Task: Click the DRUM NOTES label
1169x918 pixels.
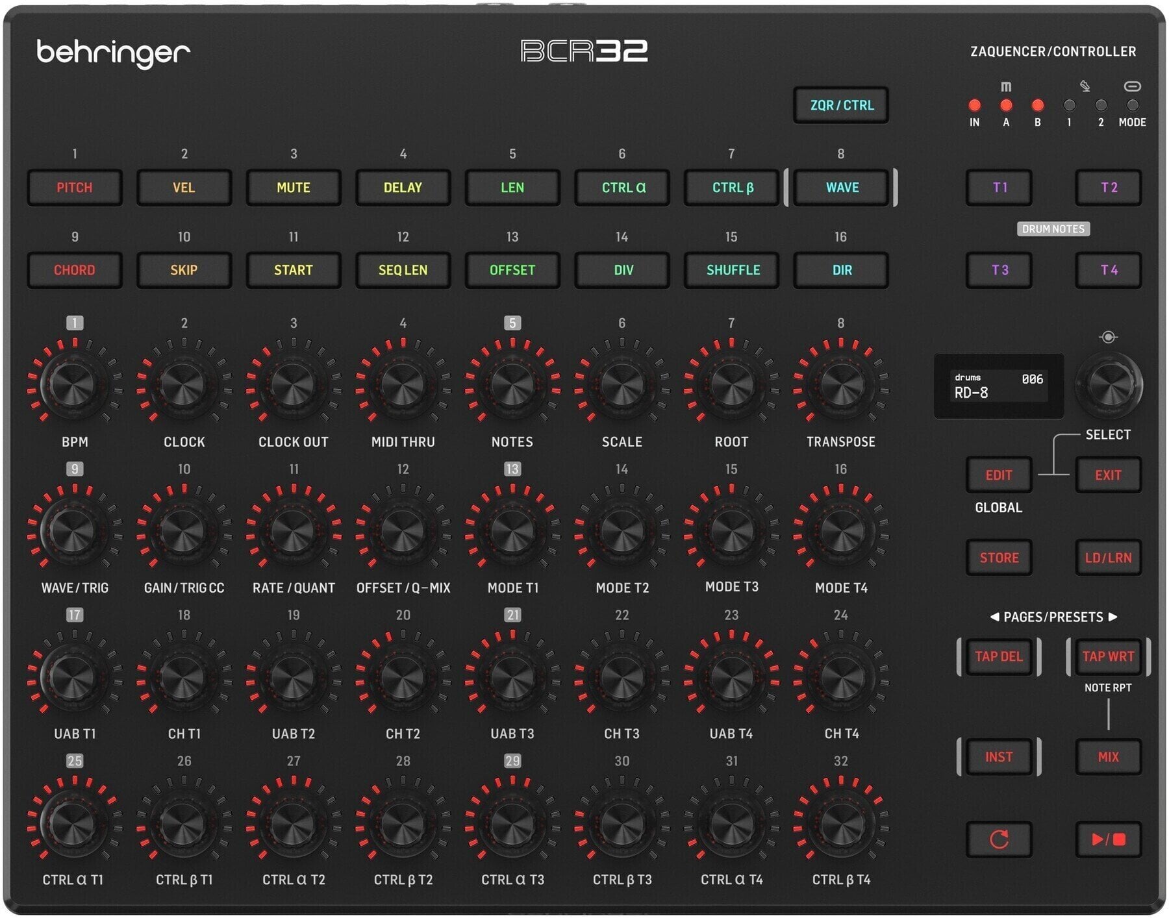Action: pos(1053,229)
